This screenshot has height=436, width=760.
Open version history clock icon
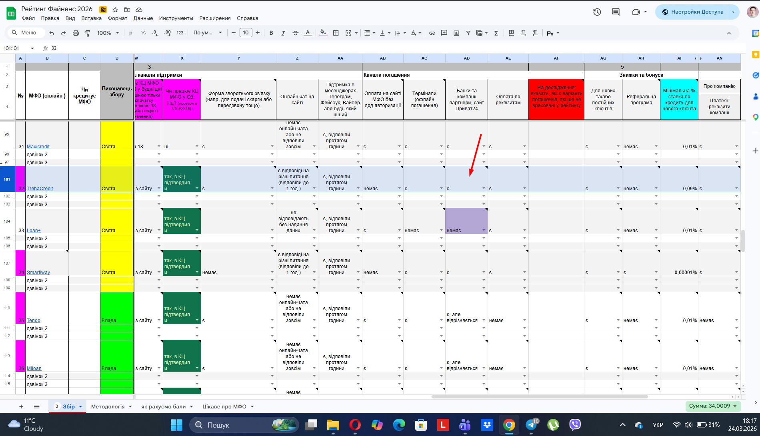pyautogui.click(x=597, y=12)
